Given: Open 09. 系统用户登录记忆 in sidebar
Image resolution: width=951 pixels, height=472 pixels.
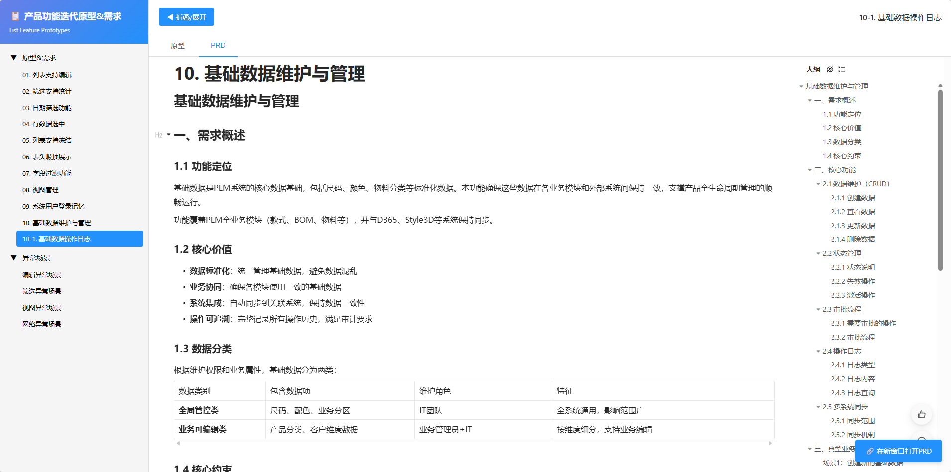Looking at the screenshot, I should point(53,206).
